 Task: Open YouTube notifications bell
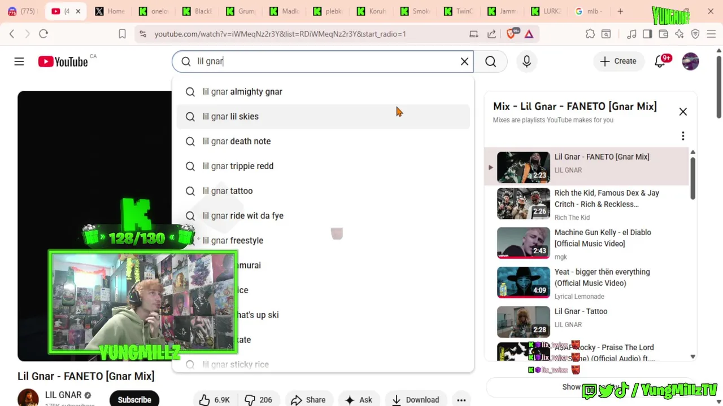point(660,61)
